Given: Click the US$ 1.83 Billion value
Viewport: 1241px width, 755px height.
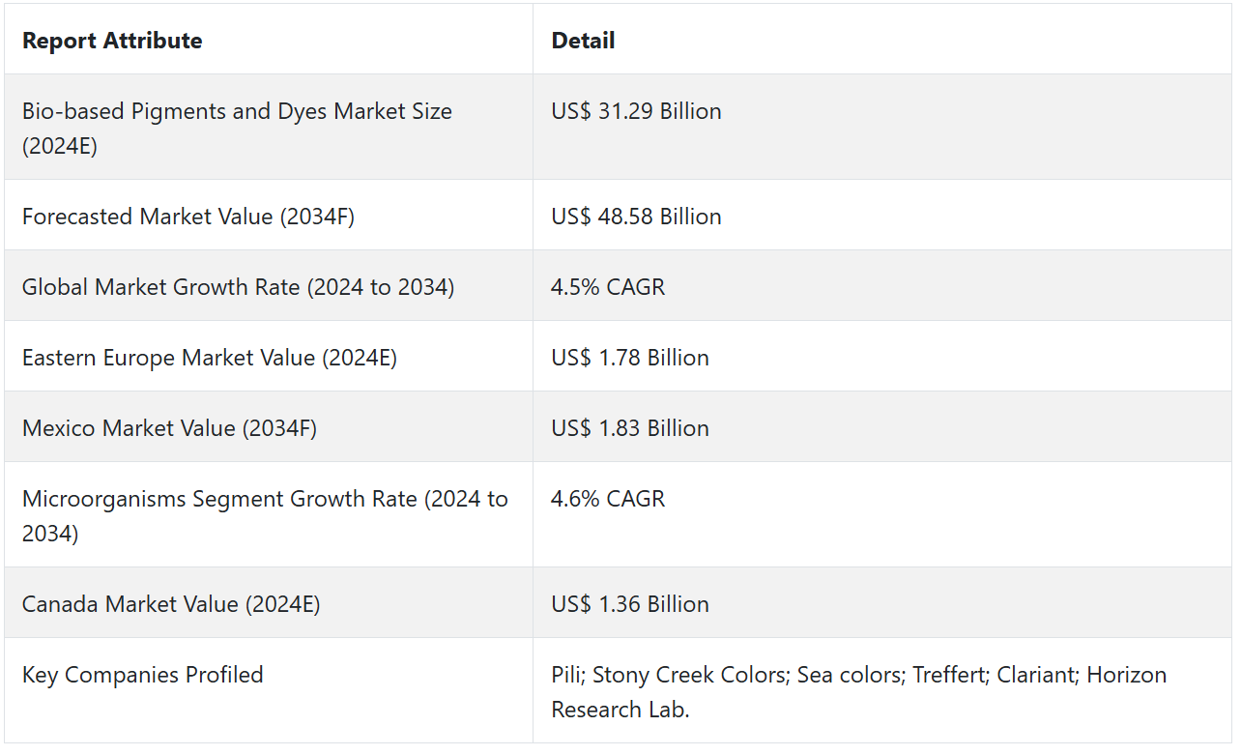Looking at the screenshot, I should [x=630, y=428].
